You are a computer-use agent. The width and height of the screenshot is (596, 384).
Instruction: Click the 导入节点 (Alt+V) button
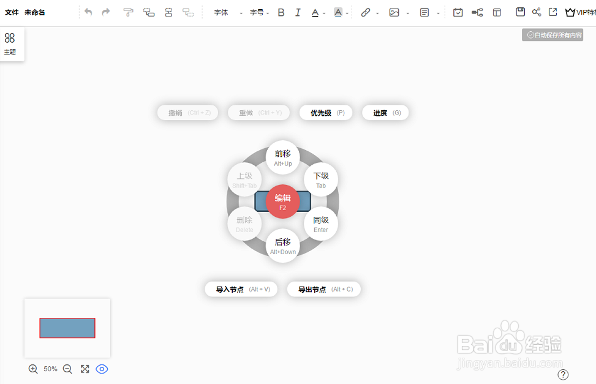point(241,289)
